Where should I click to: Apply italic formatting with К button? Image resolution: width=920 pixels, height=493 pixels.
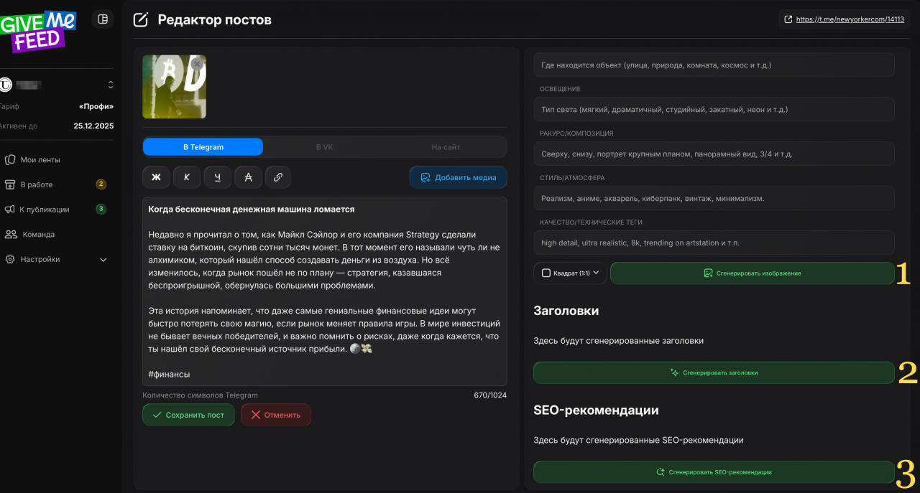(x=187, y=177)
